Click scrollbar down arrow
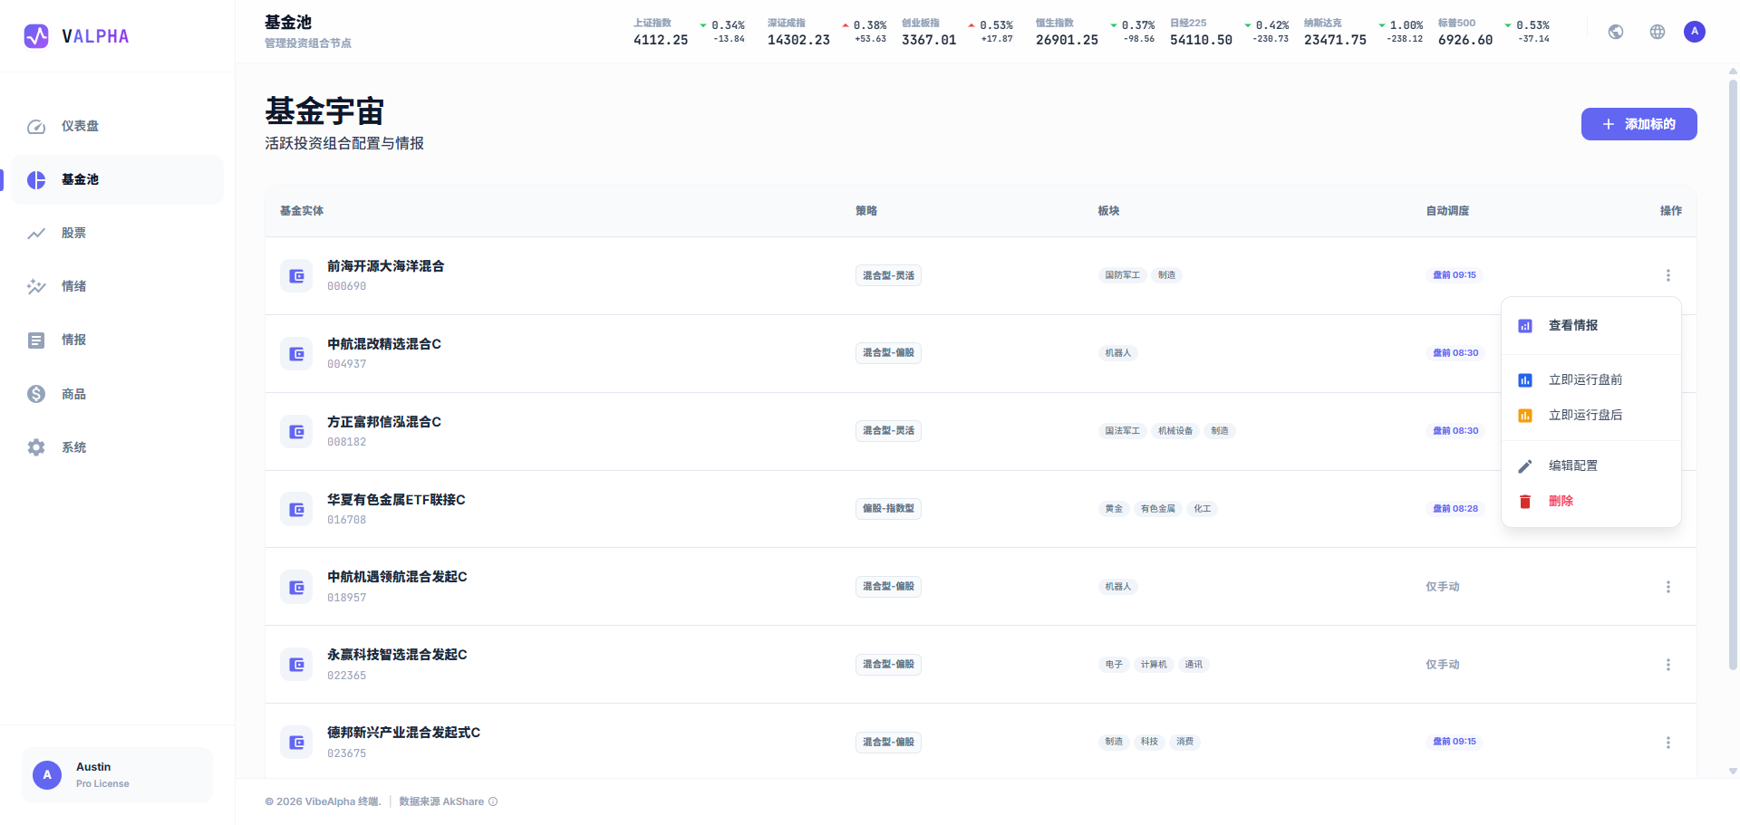Image resolution: width=1740 pixels, height=825 pixels. (1733, 772)
